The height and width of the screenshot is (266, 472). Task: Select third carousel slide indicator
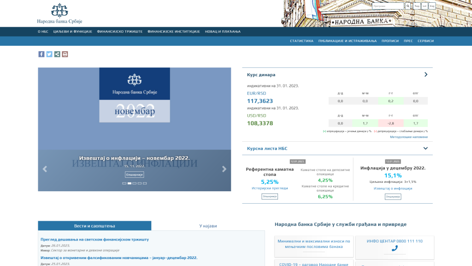coord(135,183)
